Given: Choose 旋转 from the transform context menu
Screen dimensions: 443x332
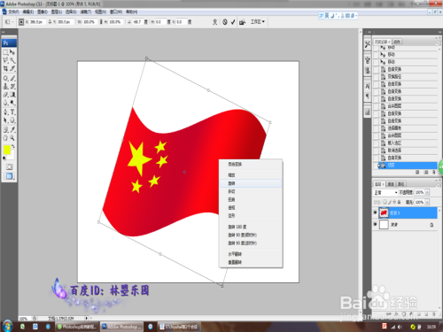Looking at the screenshot, I should (251, 183).
